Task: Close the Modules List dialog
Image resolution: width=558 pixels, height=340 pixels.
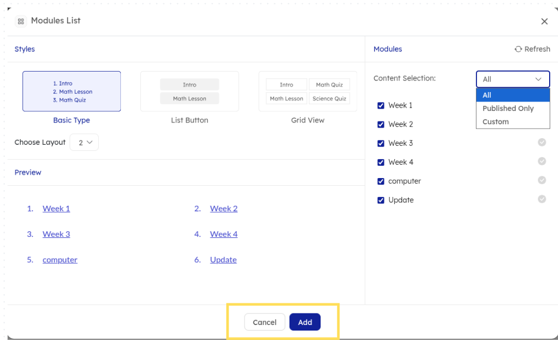Action: [544, 21]
